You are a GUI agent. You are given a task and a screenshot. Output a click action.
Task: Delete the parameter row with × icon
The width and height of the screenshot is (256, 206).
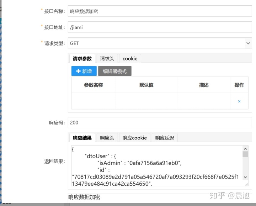coord(239,101)
